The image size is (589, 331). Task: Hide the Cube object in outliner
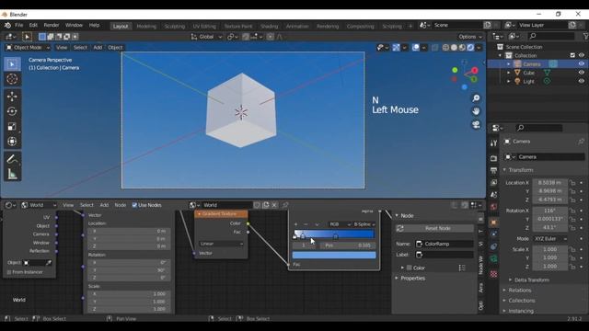click(x=581, y=73)
